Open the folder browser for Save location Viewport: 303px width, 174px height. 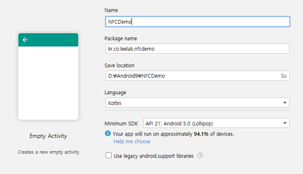(x=284, y=76)
